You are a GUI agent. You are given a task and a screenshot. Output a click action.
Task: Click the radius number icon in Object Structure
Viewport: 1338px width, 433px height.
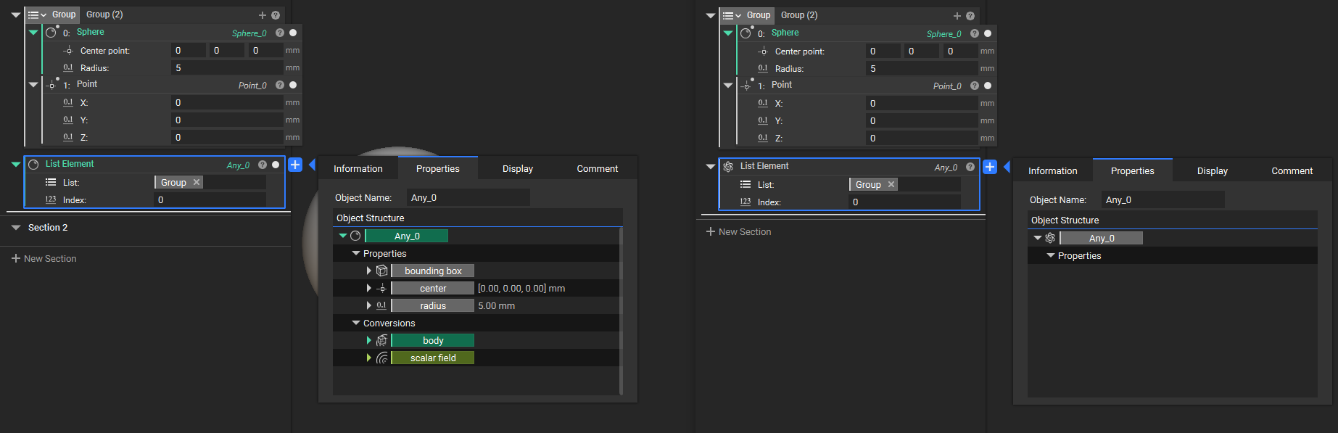381,305
